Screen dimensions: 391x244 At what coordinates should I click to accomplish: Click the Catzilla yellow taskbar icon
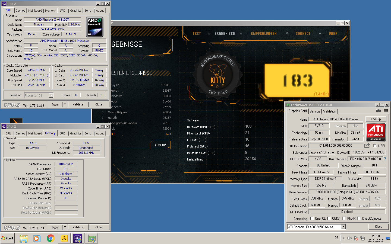(64, 239)
